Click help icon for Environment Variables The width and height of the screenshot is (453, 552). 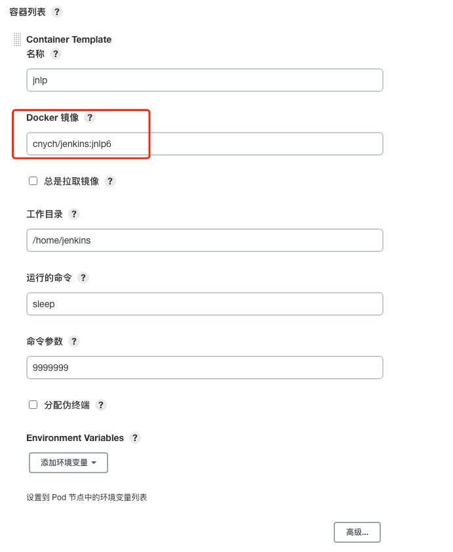135,438
